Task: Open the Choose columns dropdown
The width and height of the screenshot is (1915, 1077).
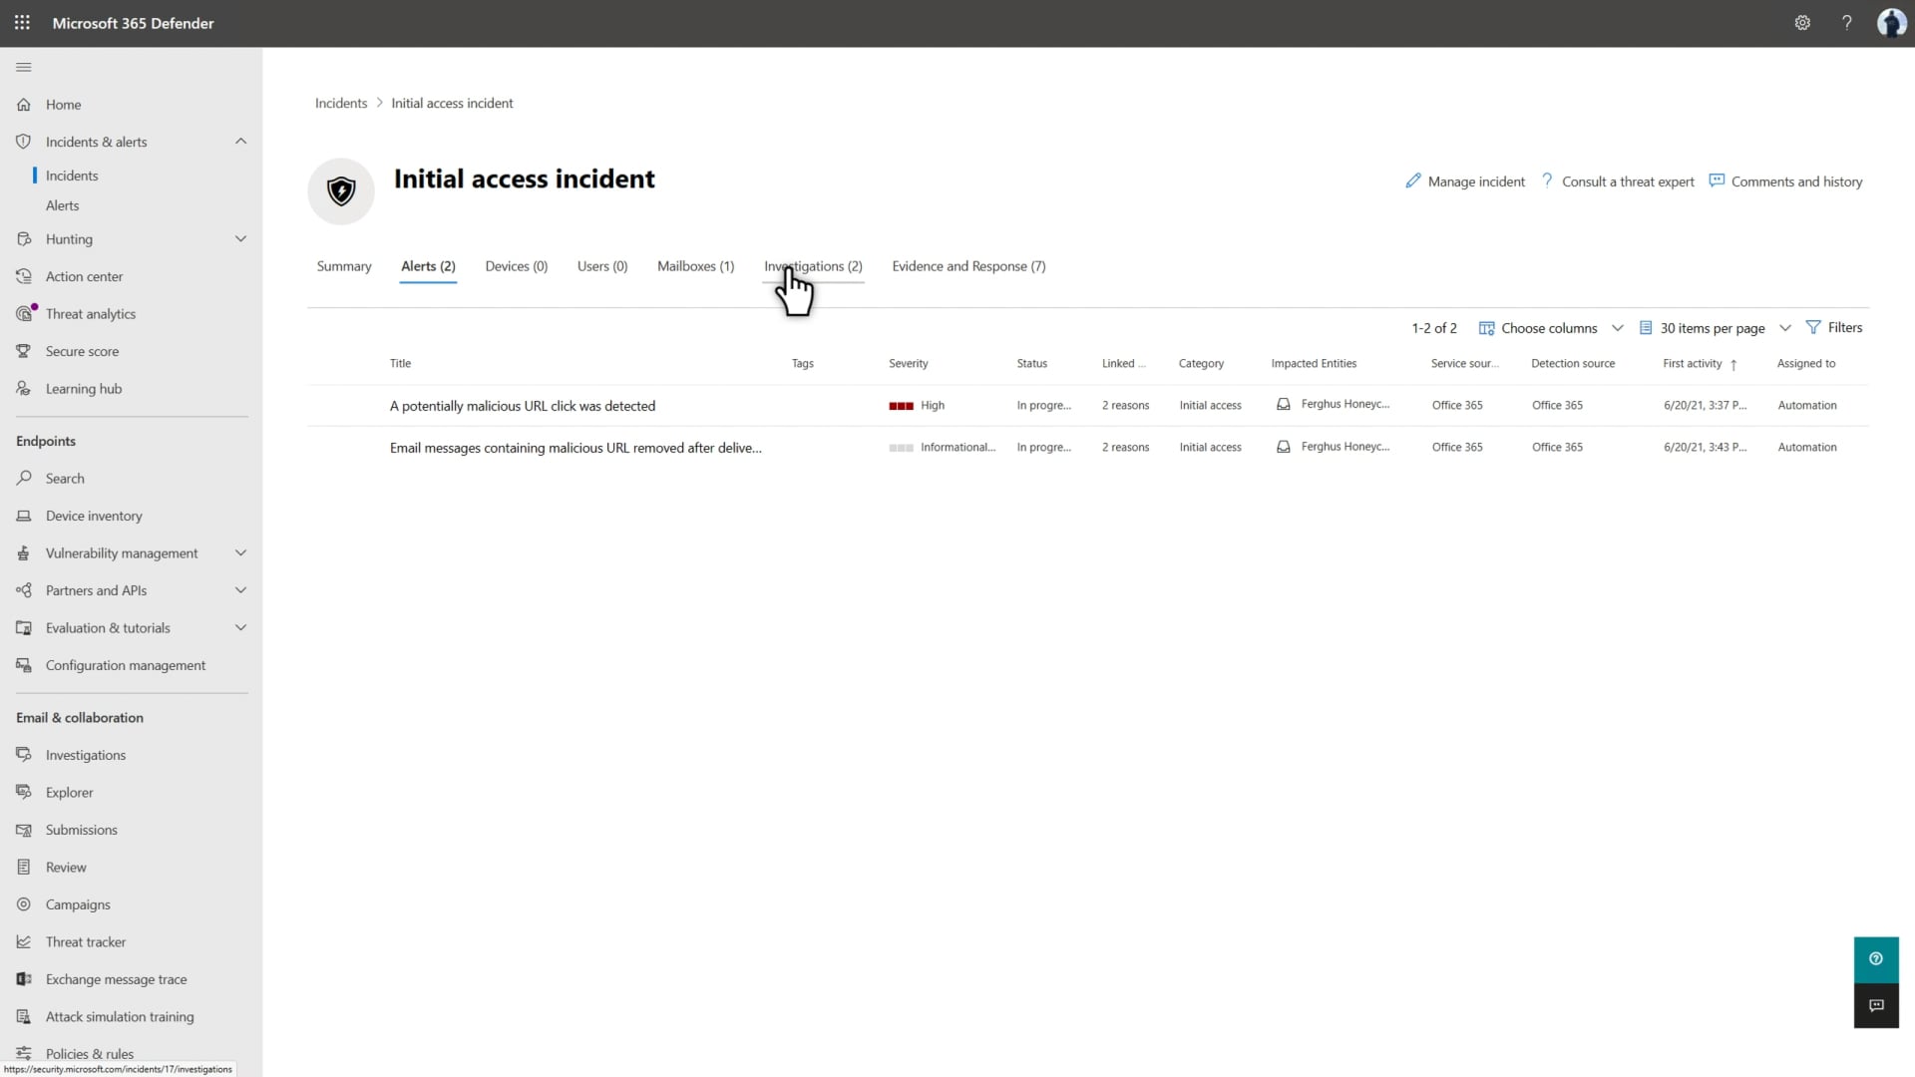Action: click(1551, 328)
